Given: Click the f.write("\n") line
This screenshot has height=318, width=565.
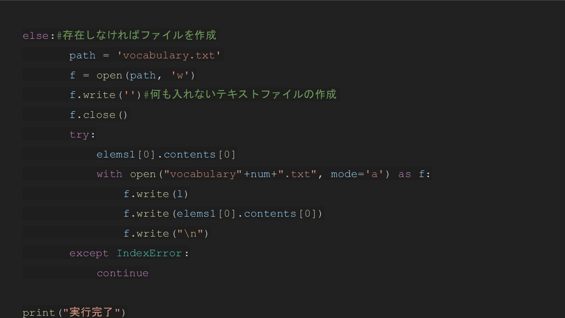Looking at the screenshot, I should tap(166, 234).
